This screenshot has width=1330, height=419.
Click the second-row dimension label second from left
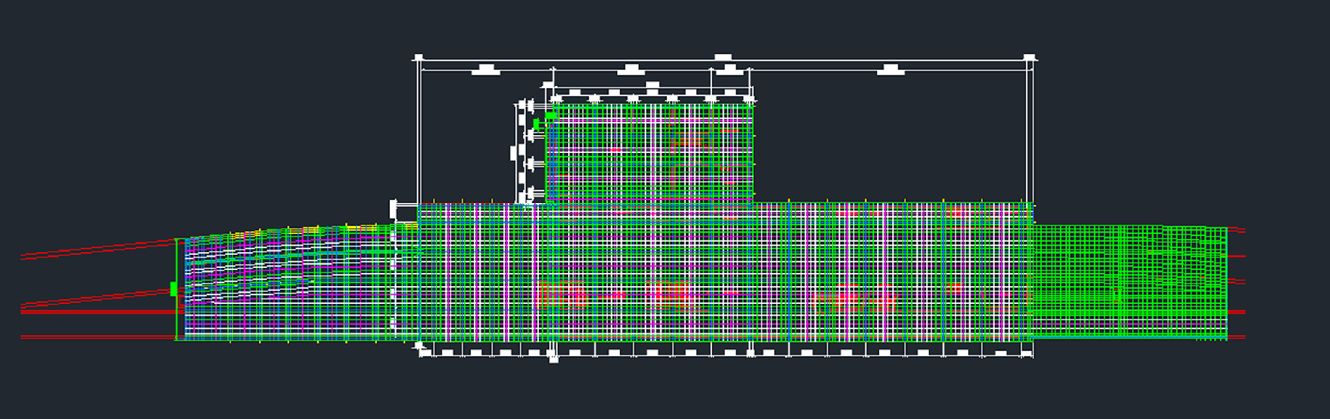[630, 69]
